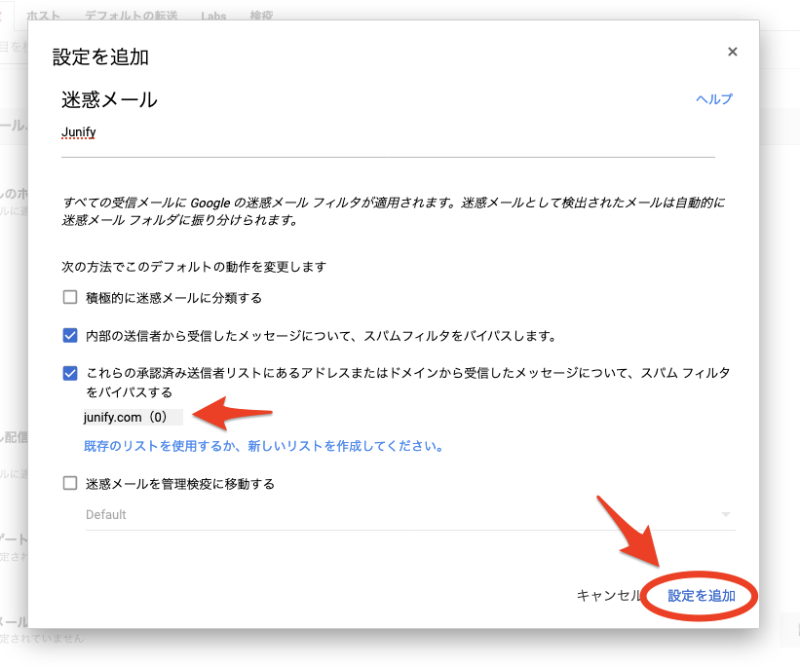Screen dimensions: 800x667
Task: Click 既存のリストを使用するか、新しいリストを作成 link
Action: (x=264, y=447)
